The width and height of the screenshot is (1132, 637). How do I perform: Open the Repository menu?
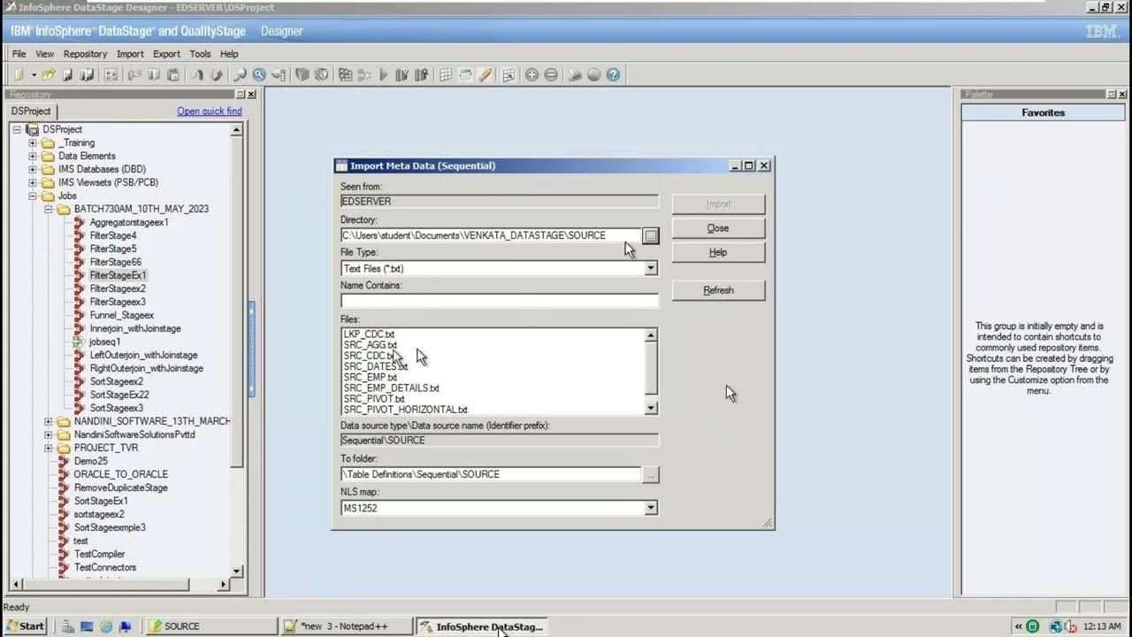[x=85, y=54]
